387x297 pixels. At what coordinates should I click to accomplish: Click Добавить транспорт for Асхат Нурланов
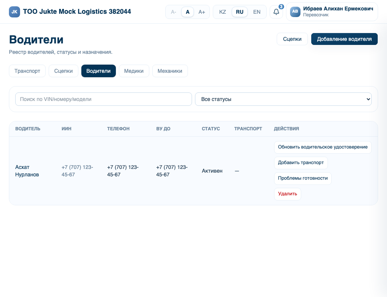[301, 163]
